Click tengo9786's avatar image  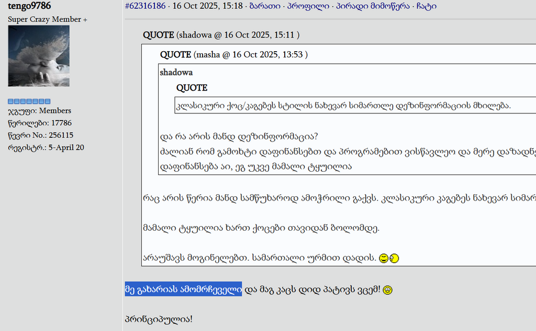tap(39, 56)
